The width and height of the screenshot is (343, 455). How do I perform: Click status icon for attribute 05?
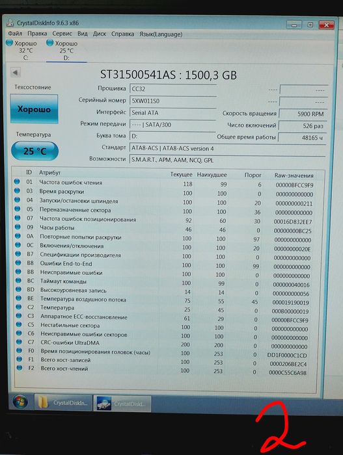18,209
